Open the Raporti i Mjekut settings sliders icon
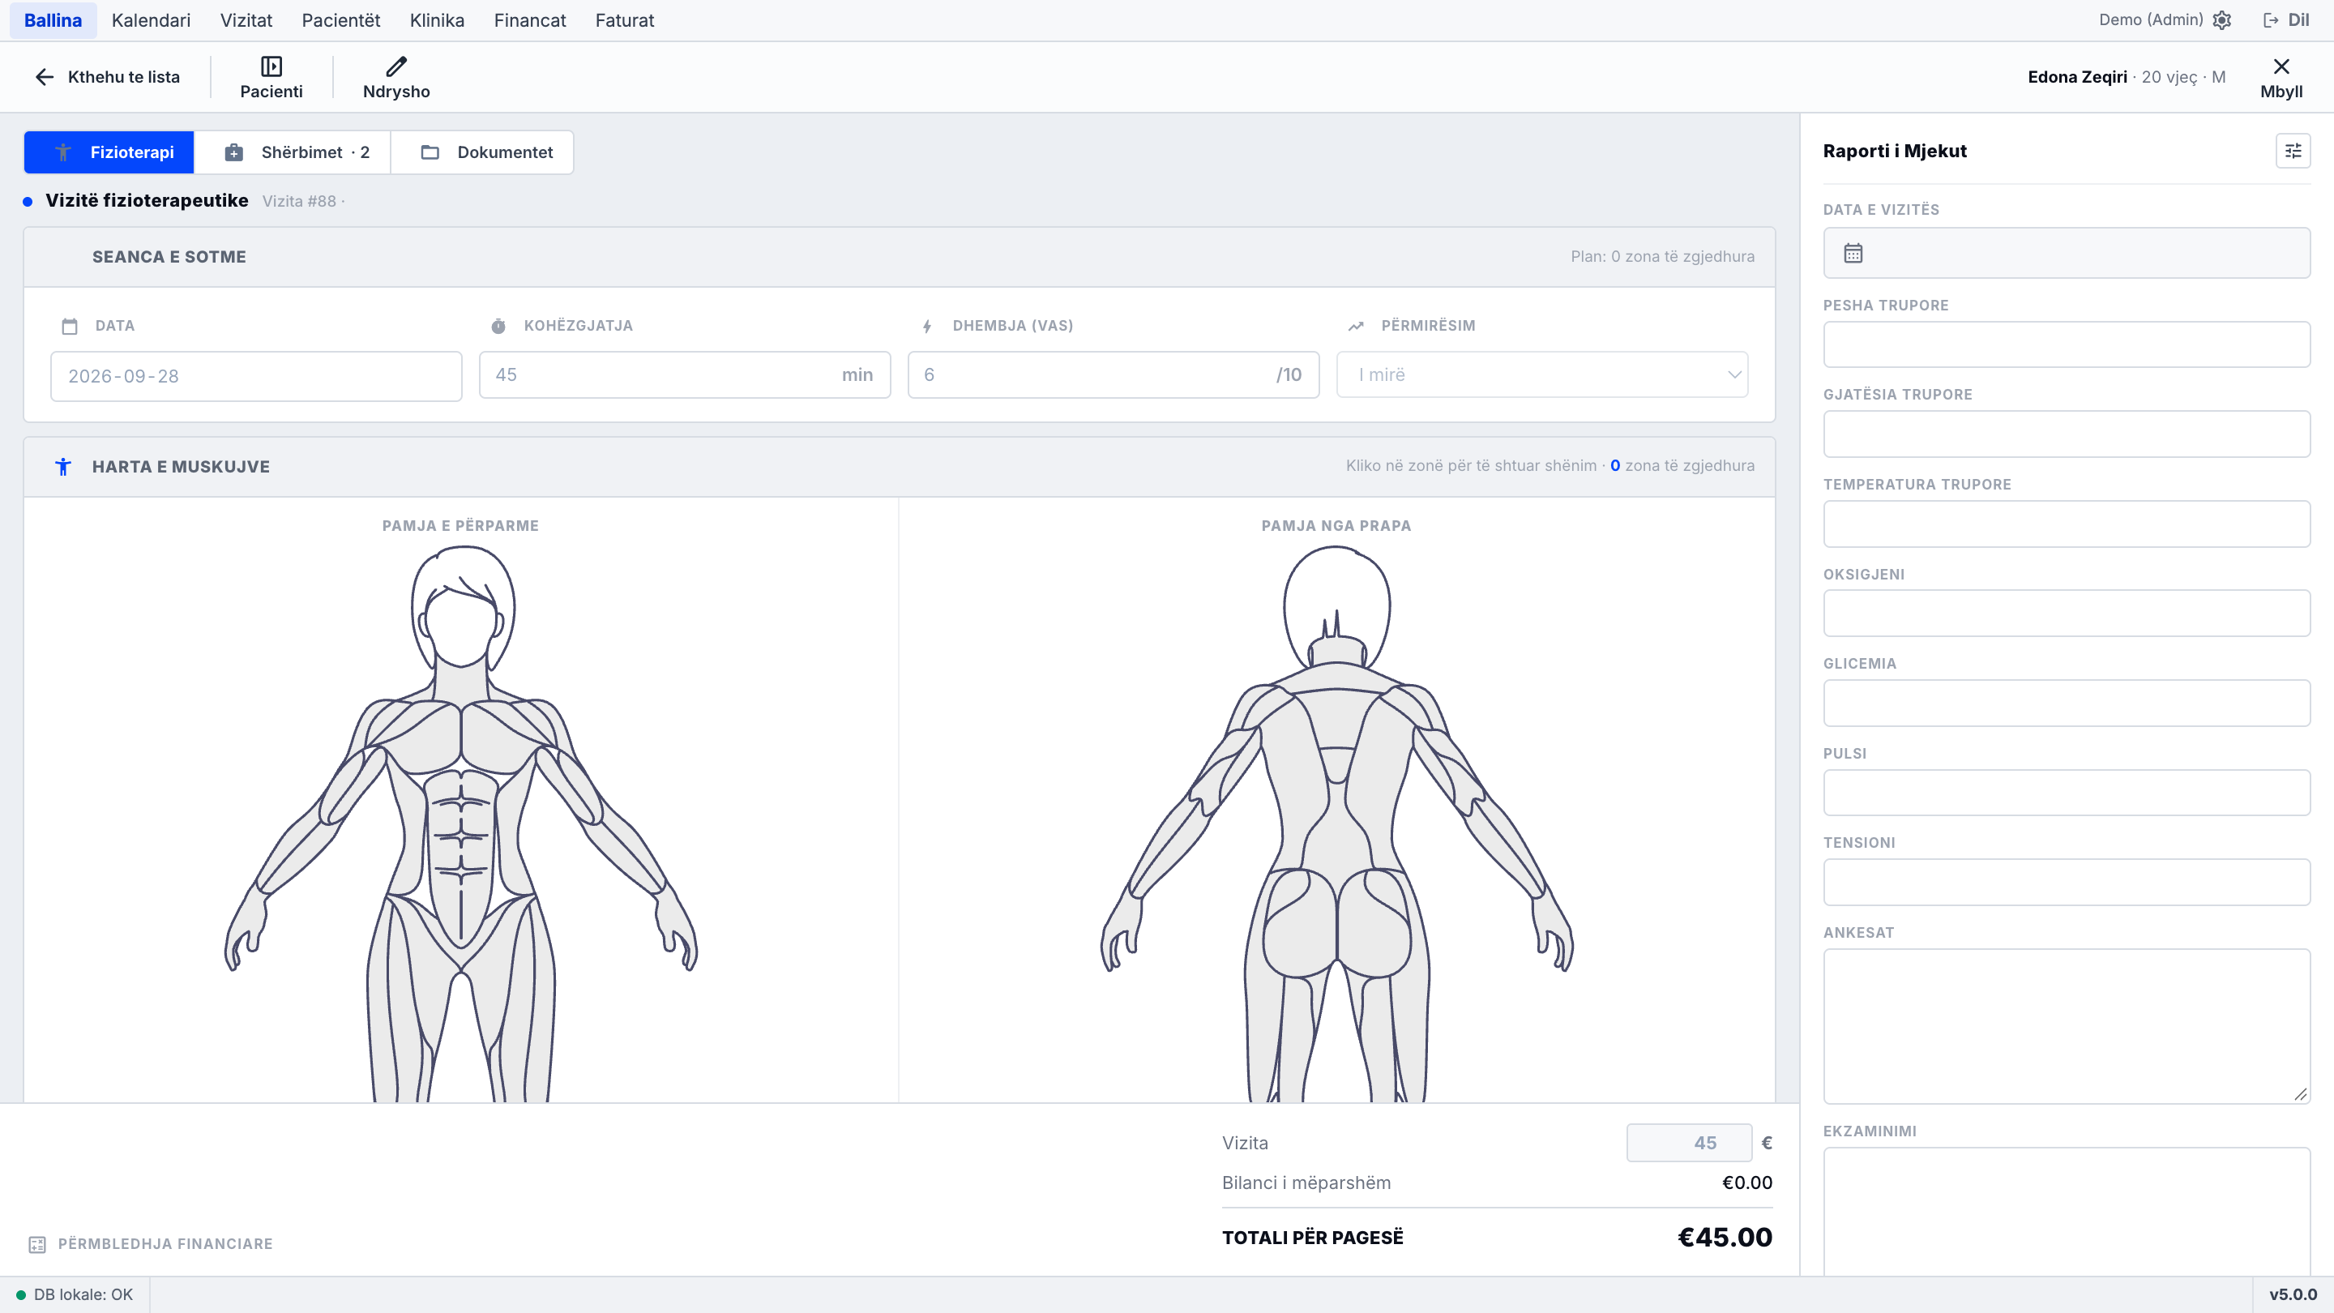The width and height of the screenshot is (2334, 1313). 2293,151
